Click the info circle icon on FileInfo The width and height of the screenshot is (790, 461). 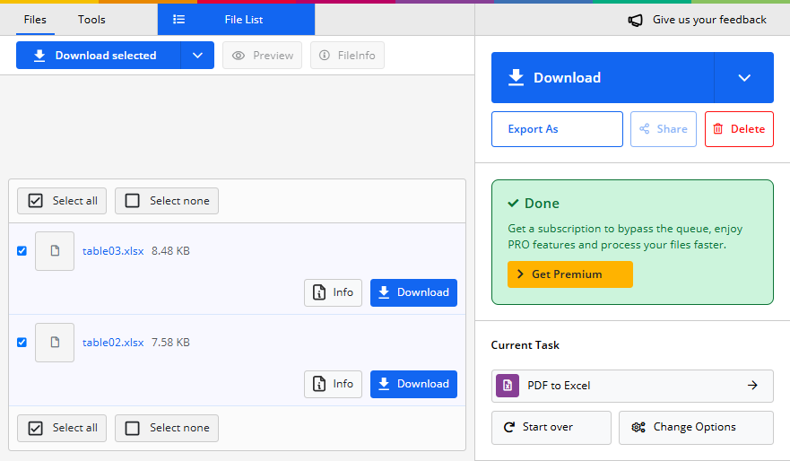tap(325, 55)
